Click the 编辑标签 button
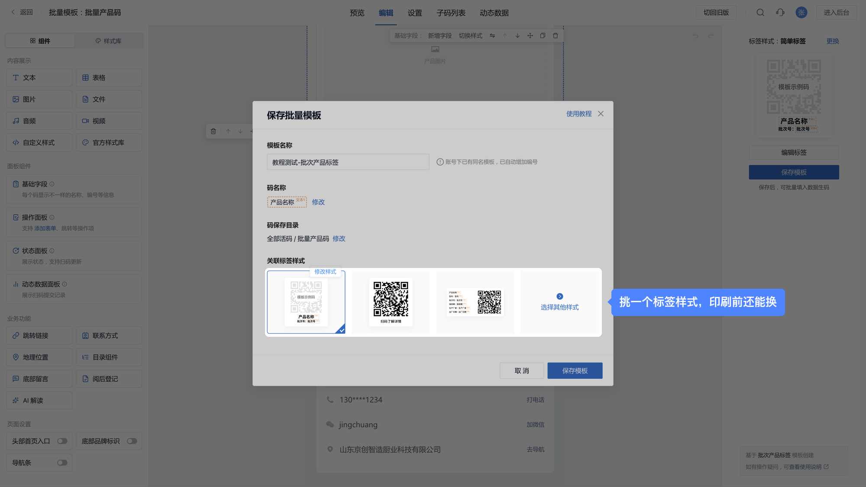This screenshot has width=866, height=487. 794,152
